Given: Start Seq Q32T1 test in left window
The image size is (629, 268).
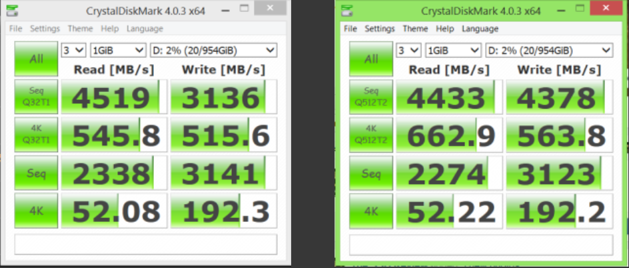Looking at the screenshot, I should point(36,97).
